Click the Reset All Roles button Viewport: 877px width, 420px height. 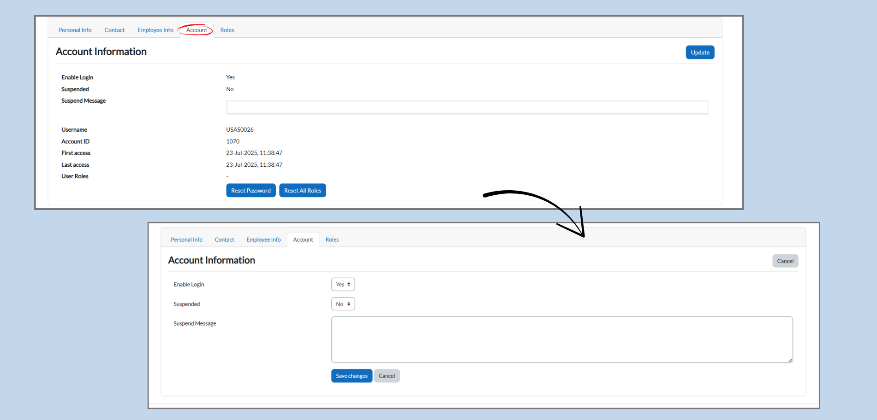pyautogui.click(x=302, y=191)
